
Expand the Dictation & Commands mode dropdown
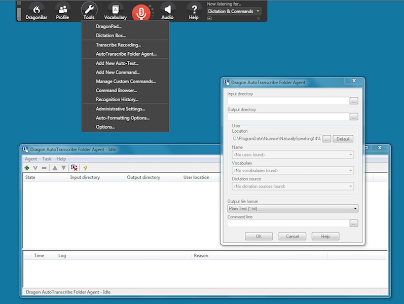[x=258, y=11]
